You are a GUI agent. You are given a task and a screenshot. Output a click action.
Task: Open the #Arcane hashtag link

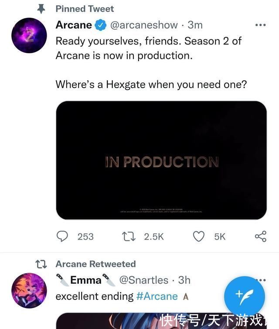pyautogui.click(x=157, y=296)
